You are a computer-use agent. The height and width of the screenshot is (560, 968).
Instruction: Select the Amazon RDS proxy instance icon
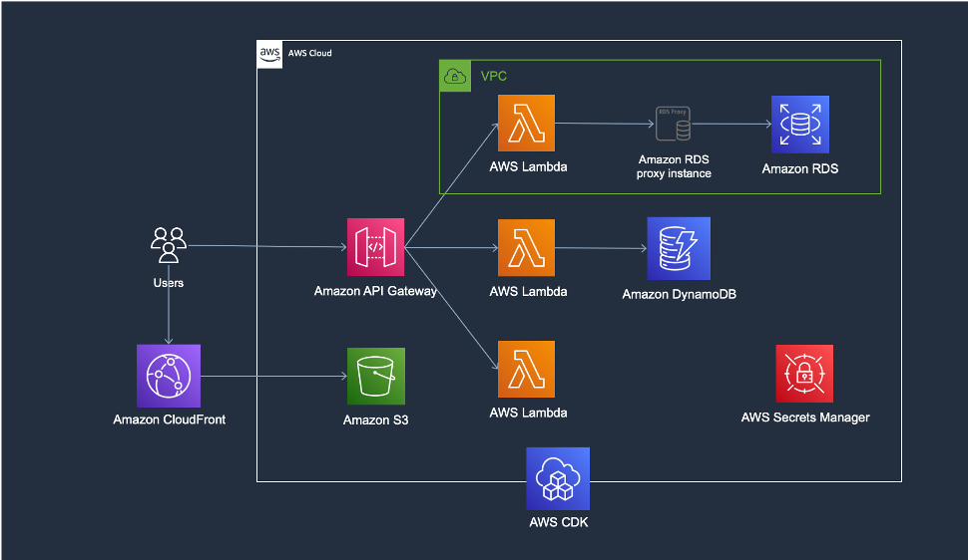(x=673, y=124)
